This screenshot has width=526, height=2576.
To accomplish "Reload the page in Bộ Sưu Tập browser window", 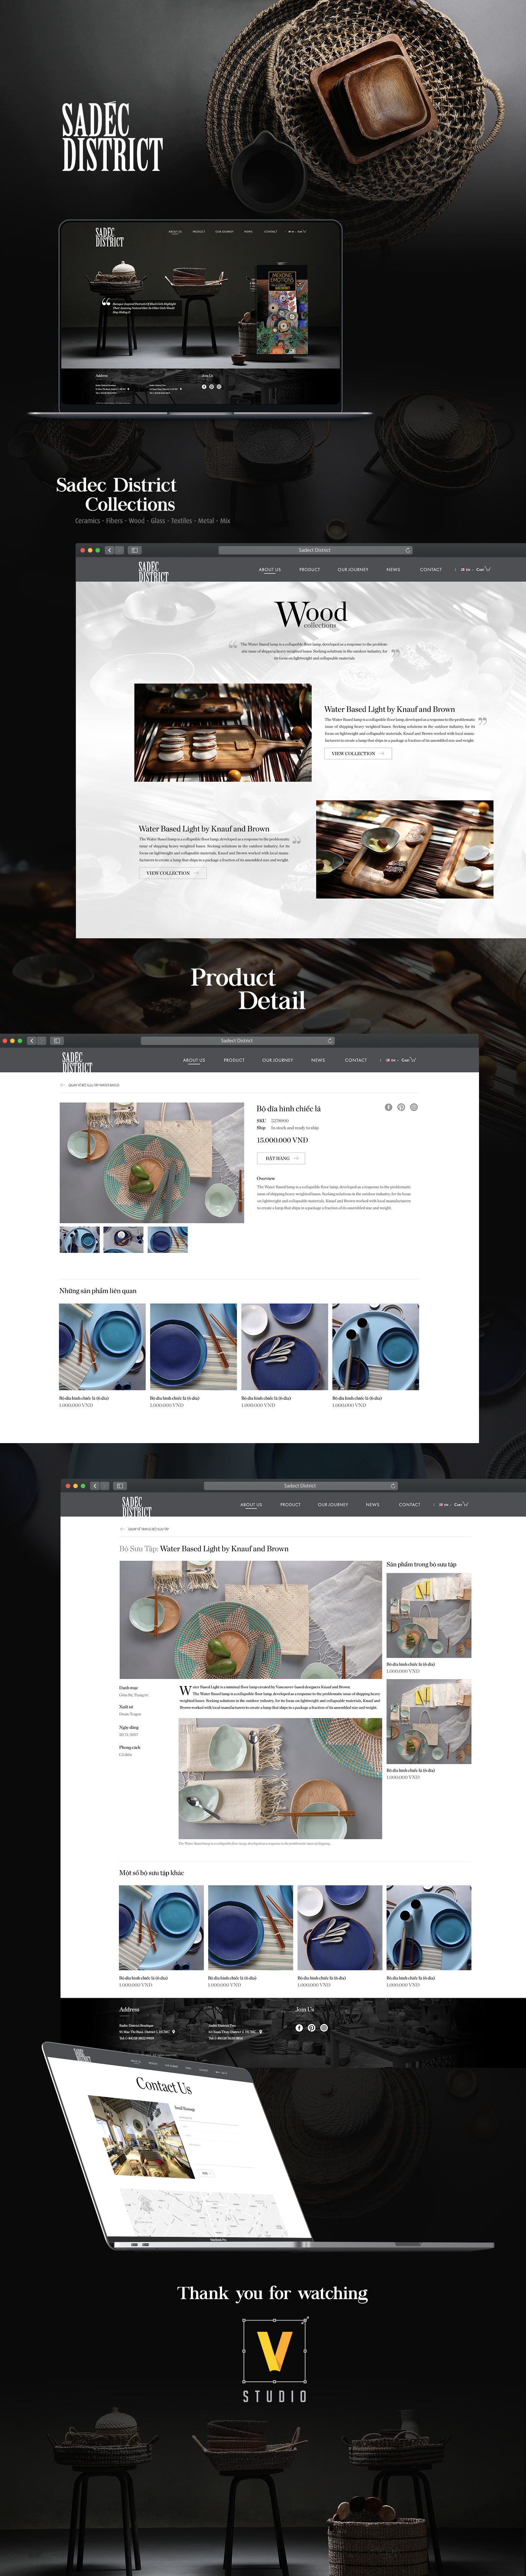I will click(393, 1486).
